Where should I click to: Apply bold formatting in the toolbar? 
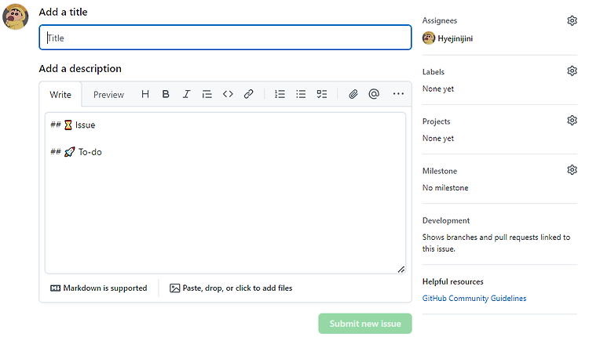[x=165, y=94]
